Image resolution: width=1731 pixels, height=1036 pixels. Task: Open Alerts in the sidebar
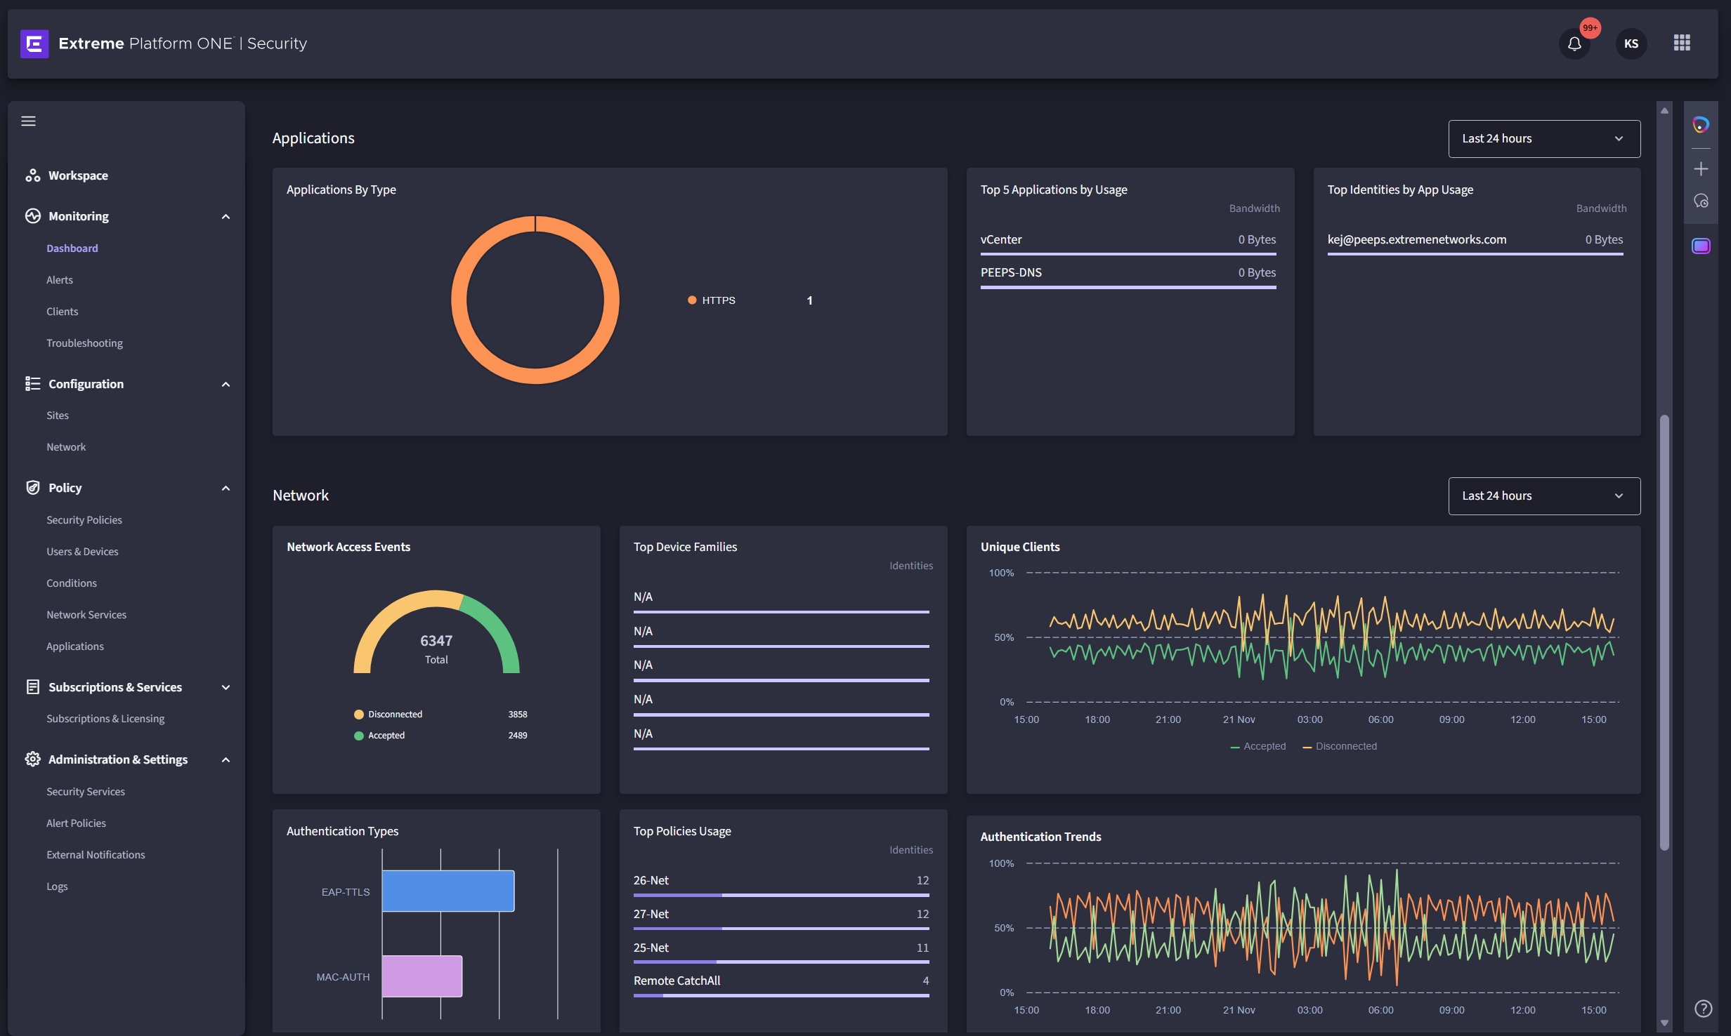[60, 279]
